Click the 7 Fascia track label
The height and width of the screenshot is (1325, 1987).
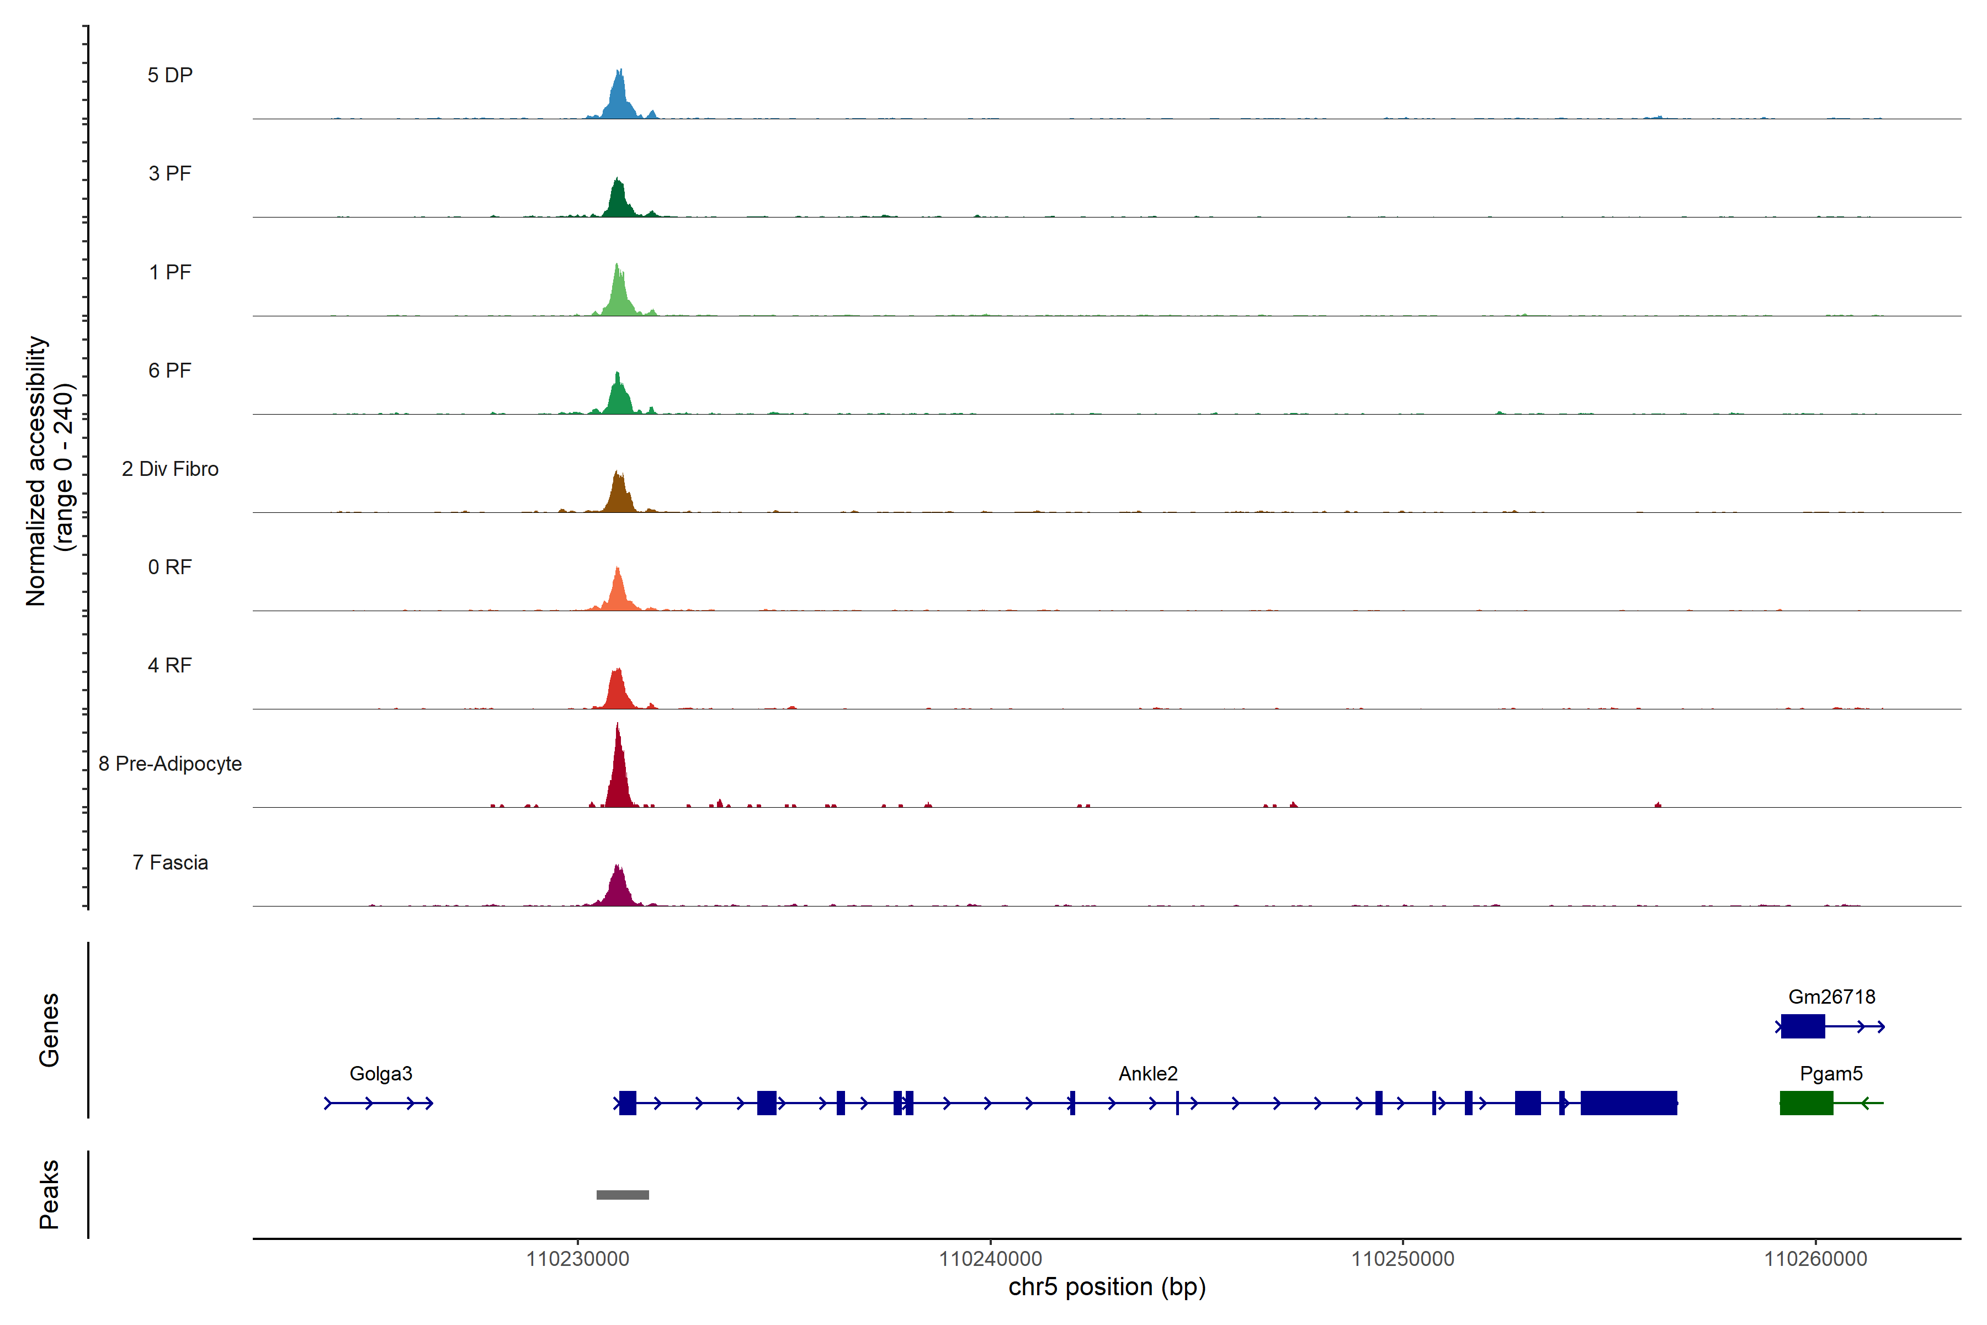[170, 863]
